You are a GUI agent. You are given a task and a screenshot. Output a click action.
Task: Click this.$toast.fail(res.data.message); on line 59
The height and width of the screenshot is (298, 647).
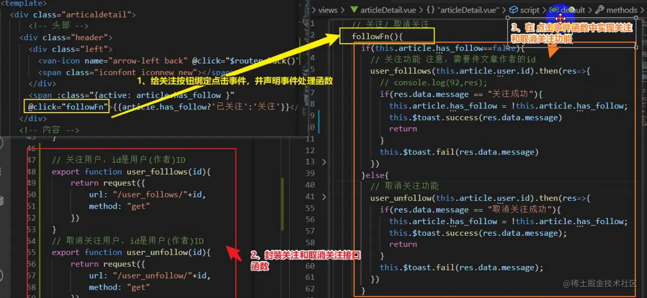(462, 268)
